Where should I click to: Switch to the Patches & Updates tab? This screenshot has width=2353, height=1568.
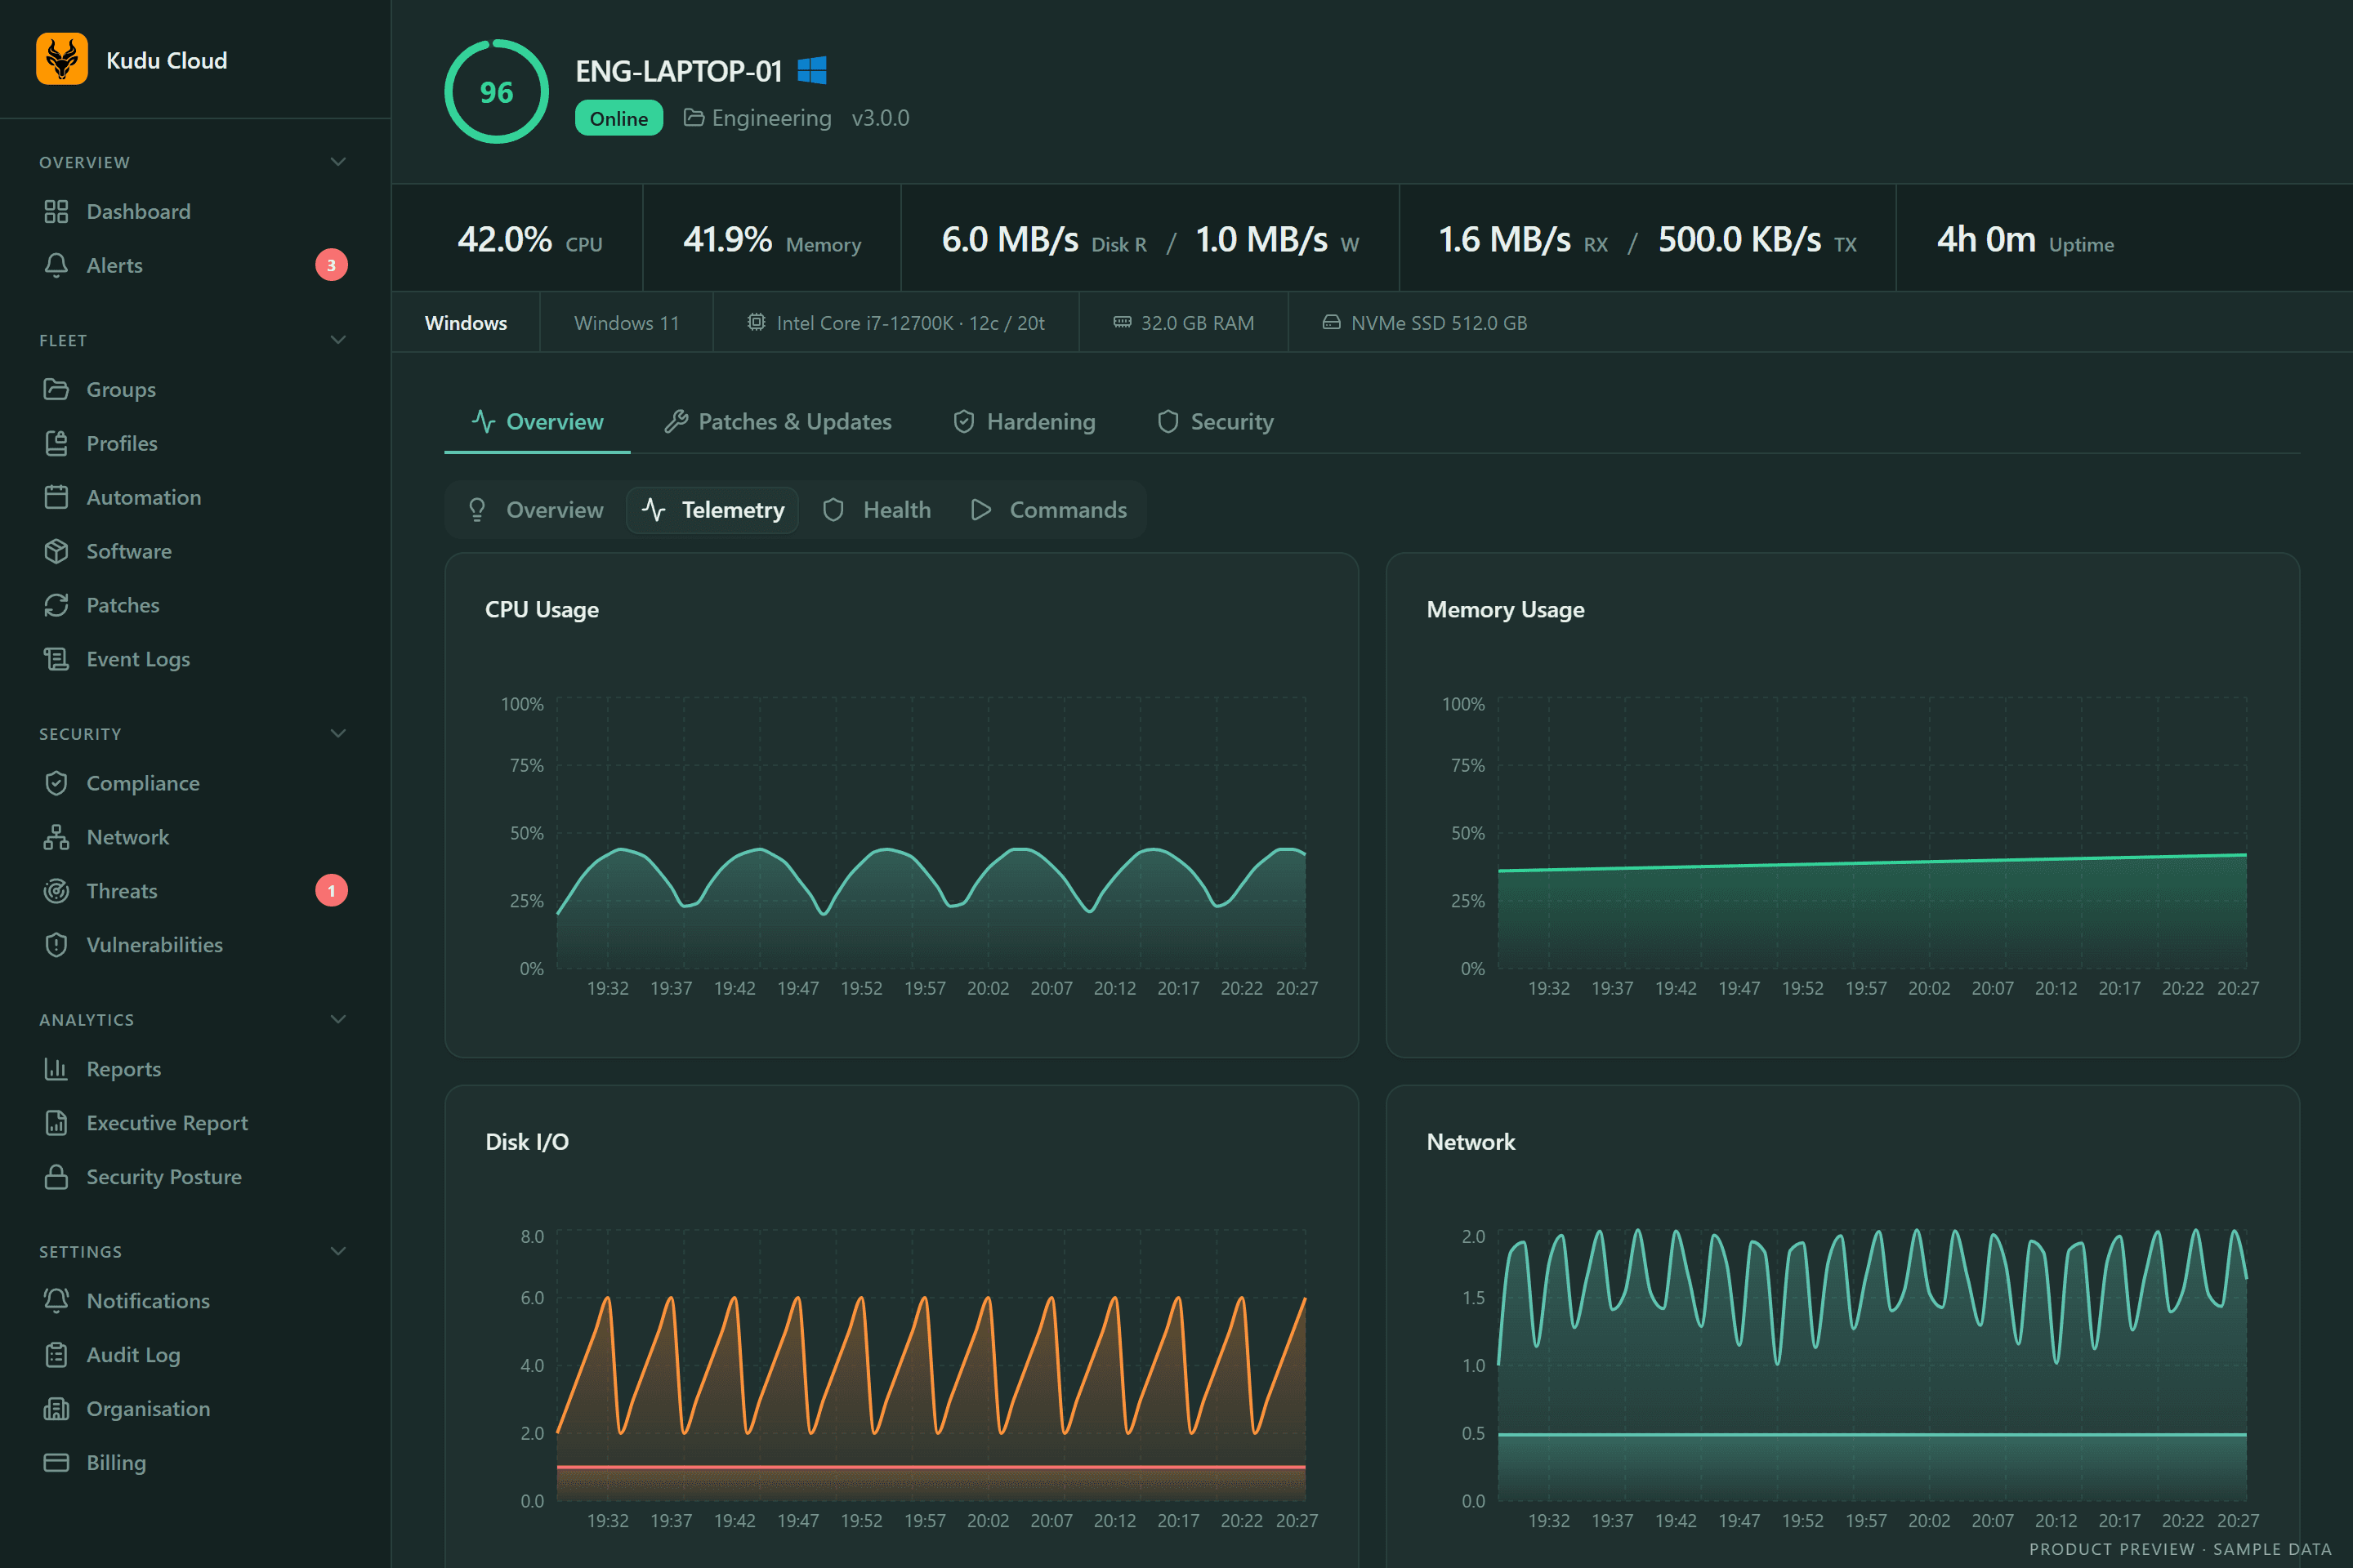[x=777, y=422]
